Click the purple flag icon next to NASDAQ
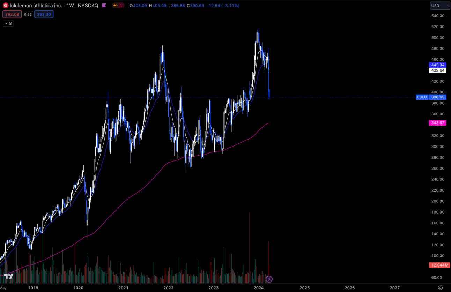The image size is (451, 292). pos(104,6)
